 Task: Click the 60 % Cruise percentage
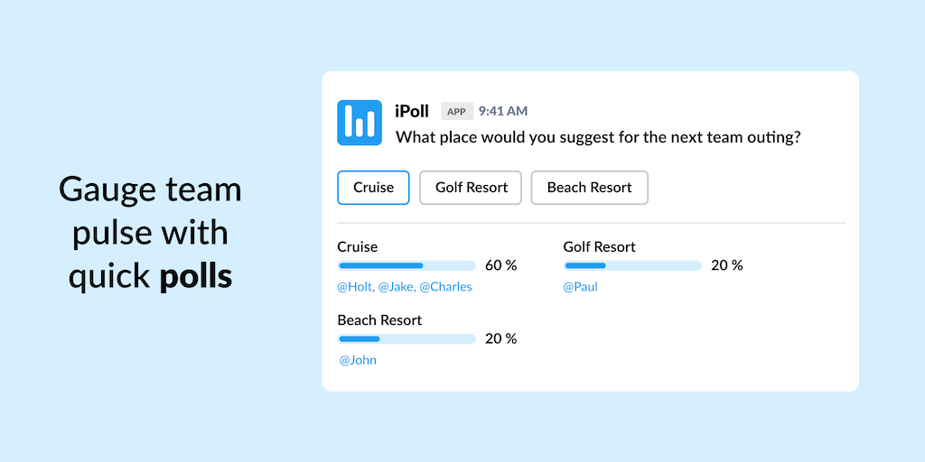[500, 265]
